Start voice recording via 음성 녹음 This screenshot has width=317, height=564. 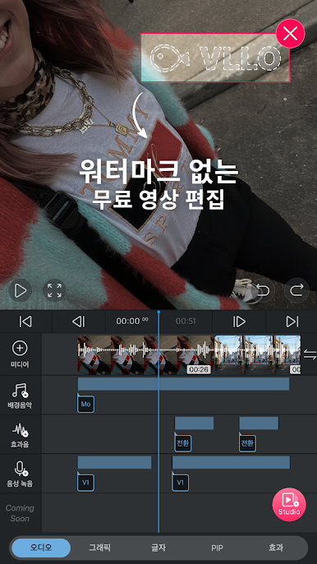coord(20,474)
